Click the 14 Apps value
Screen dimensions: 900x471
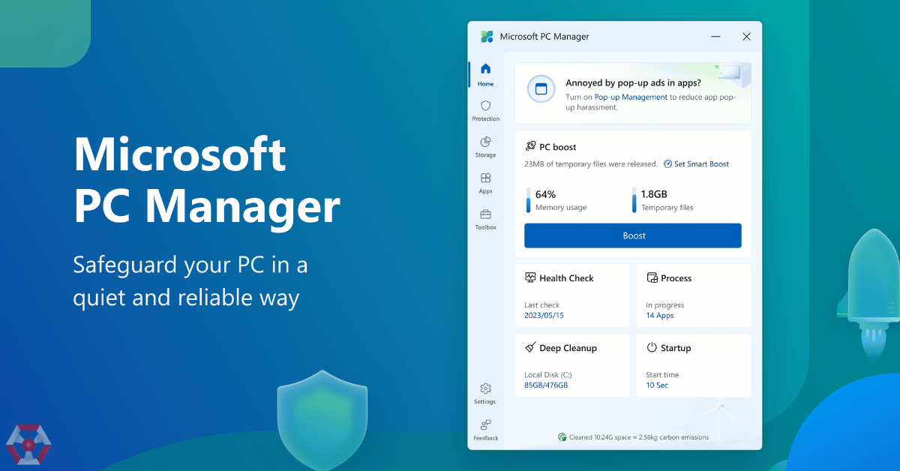coord(660,316)
